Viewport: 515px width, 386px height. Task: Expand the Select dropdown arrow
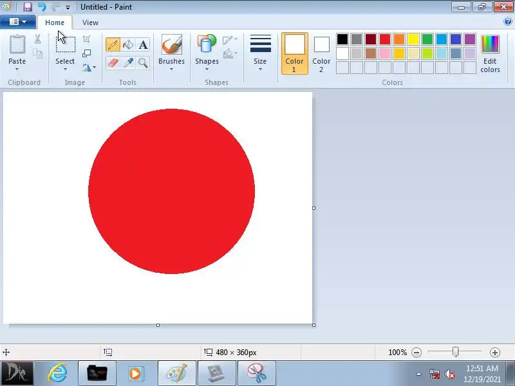(65, 69)
